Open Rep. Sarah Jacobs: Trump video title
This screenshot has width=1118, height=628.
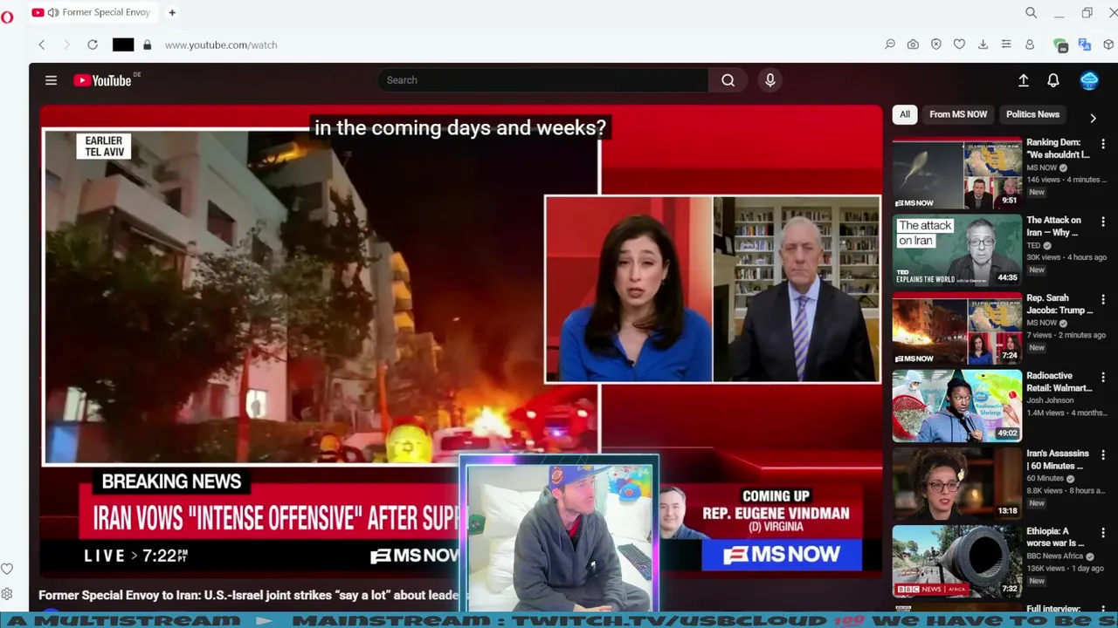[x=1059, y=304]
